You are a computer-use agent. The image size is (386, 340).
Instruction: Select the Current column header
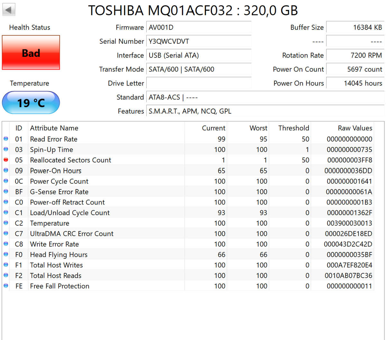point(214,128)
